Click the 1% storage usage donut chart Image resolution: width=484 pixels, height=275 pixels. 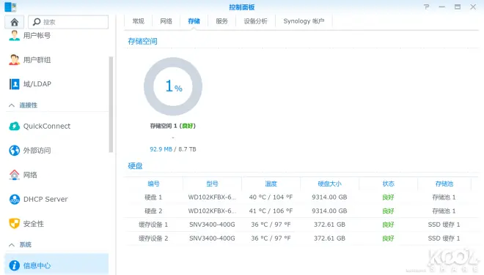173,86
